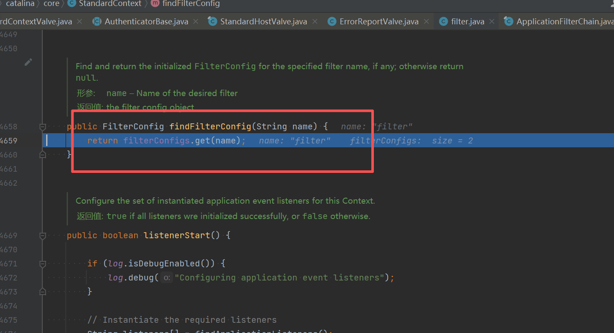Click the class icon on ApplicationFilterChain.java tab
This screenshot has height=333, width=614.
[x=508, y=21]
